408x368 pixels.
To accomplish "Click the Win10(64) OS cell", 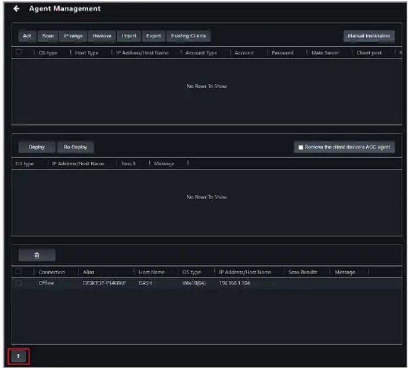I will click(194, 283).
